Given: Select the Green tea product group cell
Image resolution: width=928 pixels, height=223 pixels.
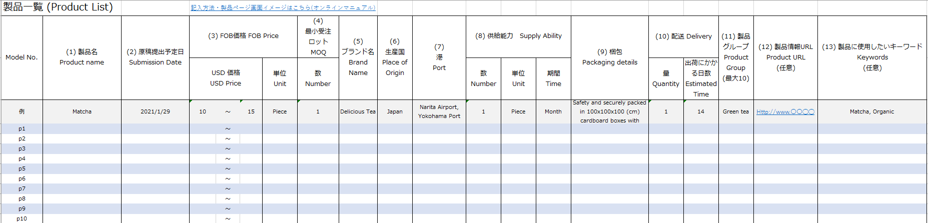Looking at the screenshot, I should tap(736, 111).
